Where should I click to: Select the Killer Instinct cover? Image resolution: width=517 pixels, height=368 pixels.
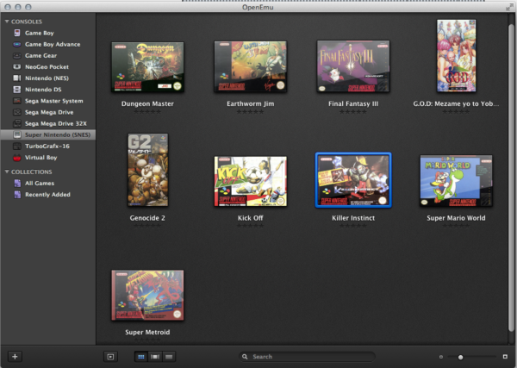click(x=353, y=180)
